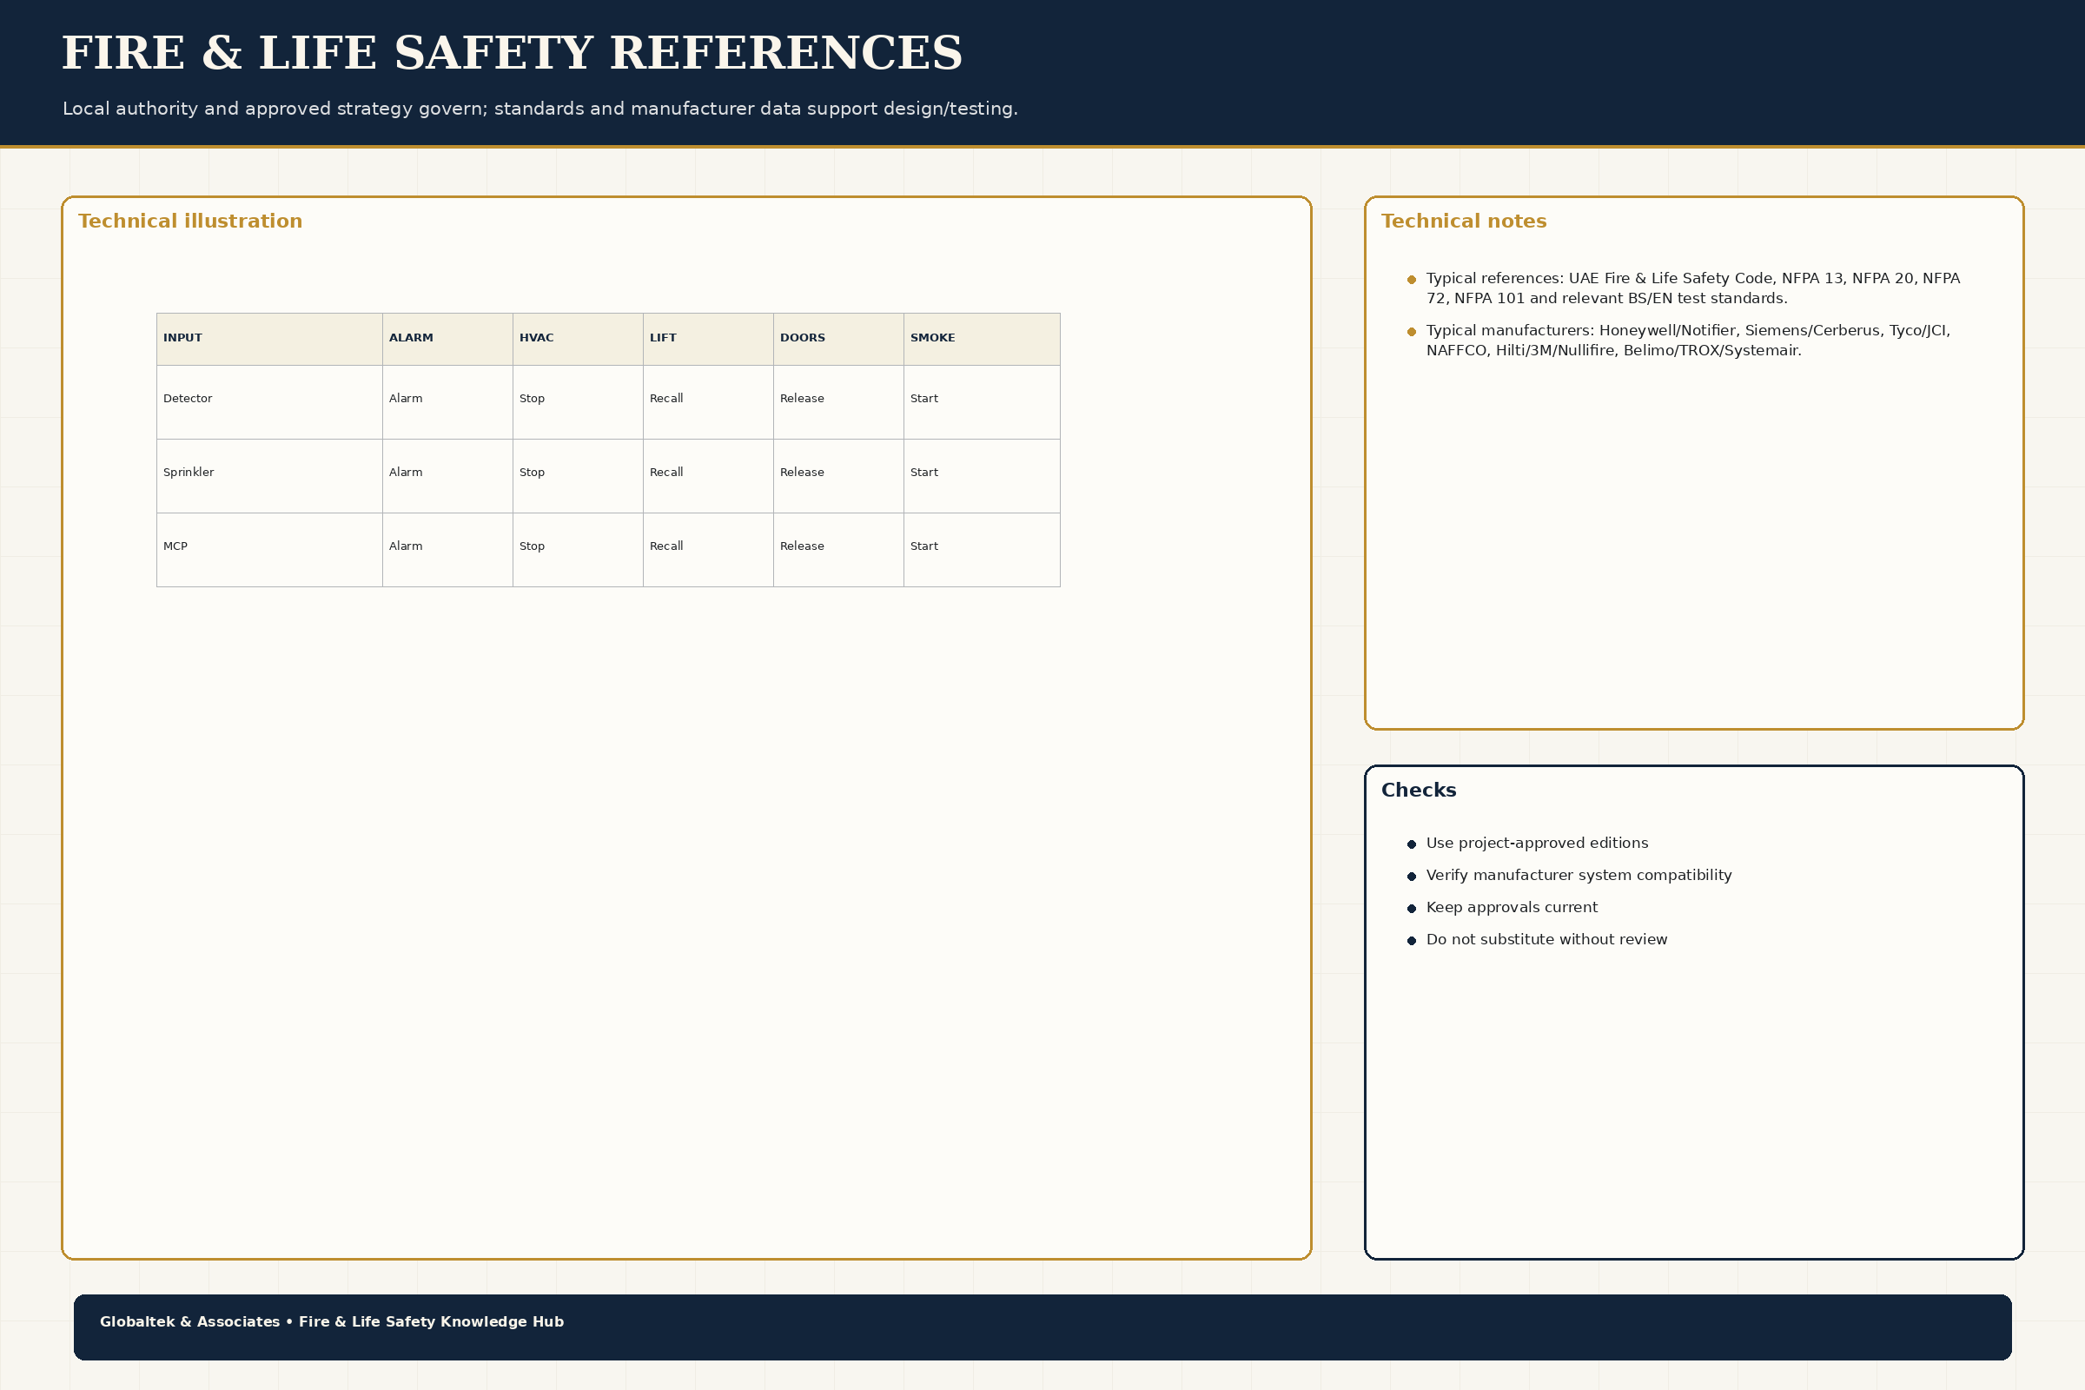Pick "Release" in the Sprinkler row
2085x1390 pixels.
(x=802, y=473)
